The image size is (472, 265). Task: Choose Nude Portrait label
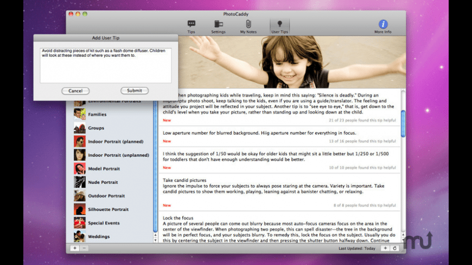click(x=103, y=182)
